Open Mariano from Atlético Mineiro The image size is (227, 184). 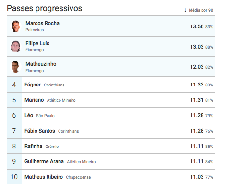34,100
